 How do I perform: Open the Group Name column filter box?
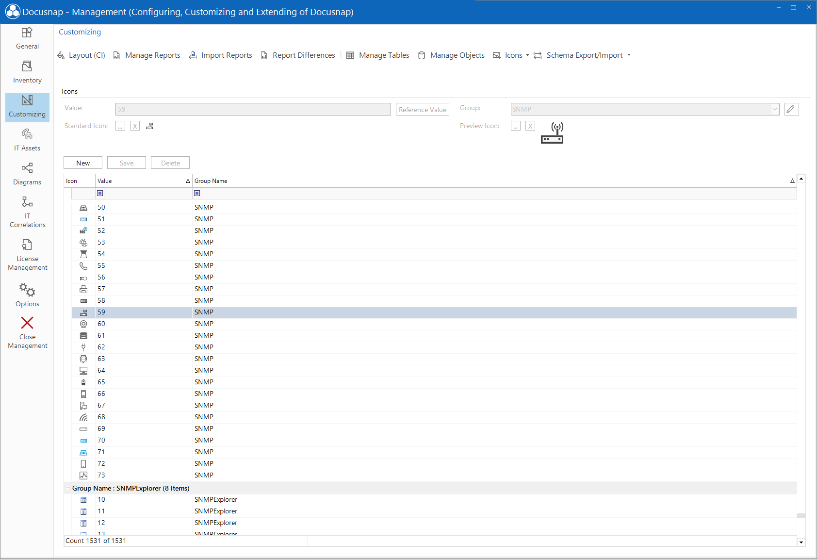[494, 193]
